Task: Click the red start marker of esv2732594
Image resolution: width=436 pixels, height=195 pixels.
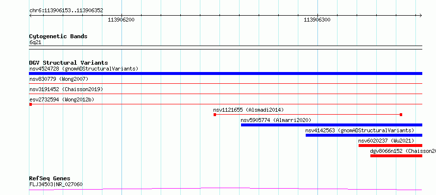Action: [30, 104]
